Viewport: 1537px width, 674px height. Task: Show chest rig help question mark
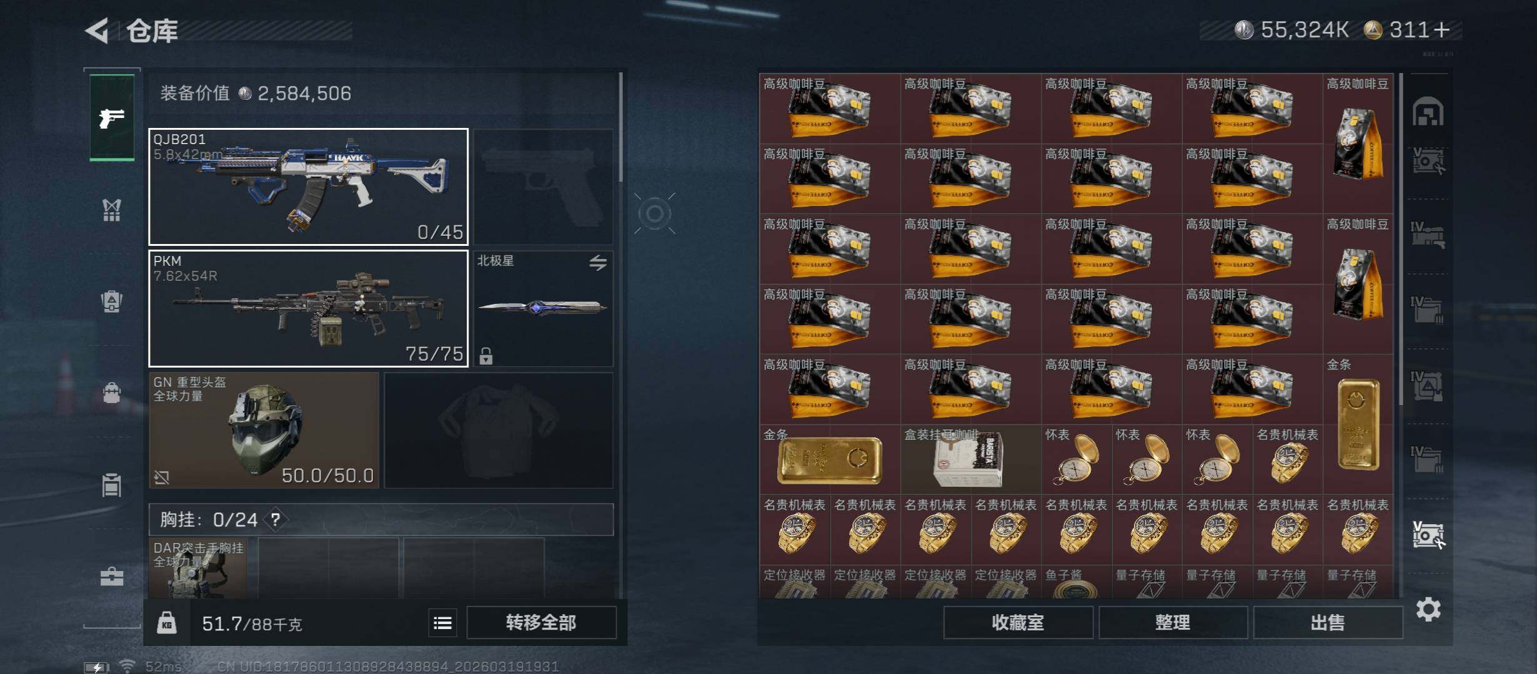click(276, 519)
